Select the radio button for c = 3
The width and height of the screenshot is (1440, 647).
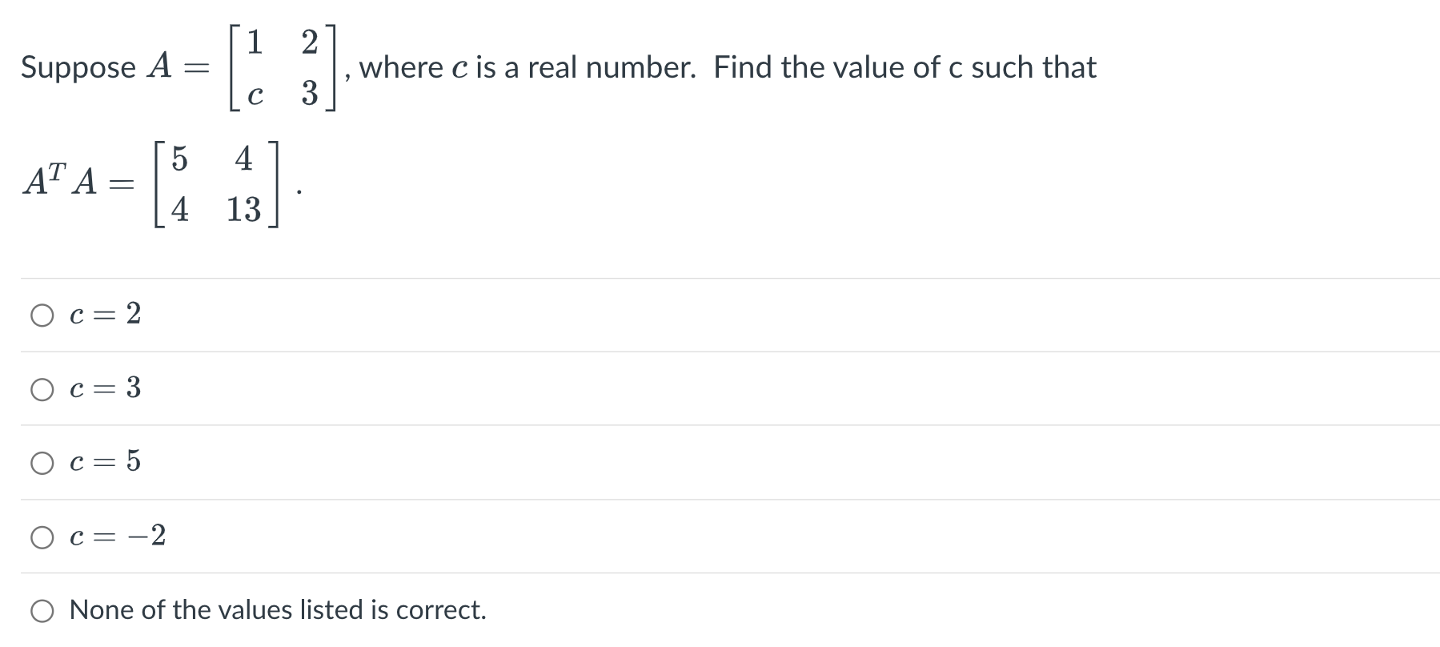(42, 390)
